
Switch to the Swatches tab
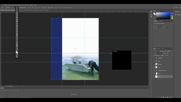point(158,11)
